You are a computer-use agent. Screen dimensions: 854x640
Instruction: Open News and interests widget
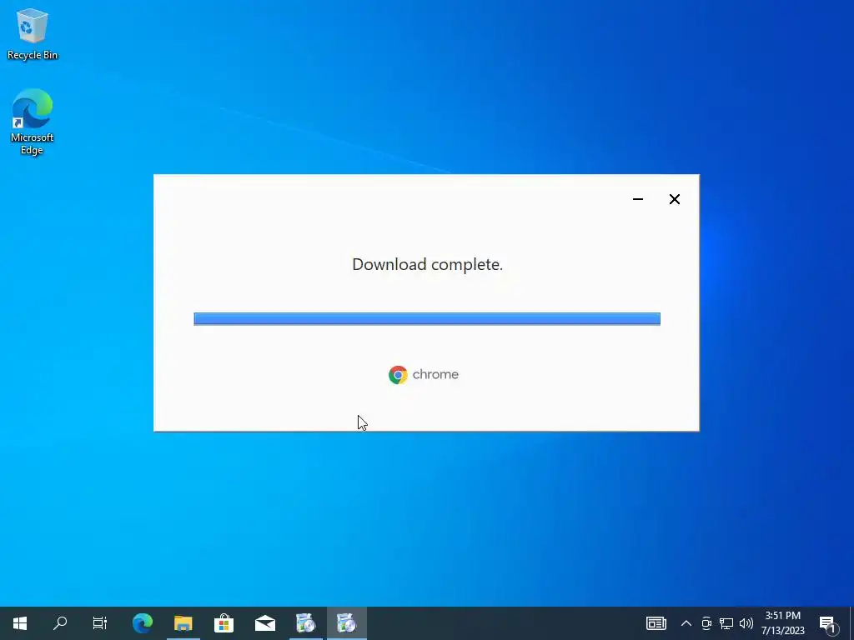tap(656, 623)
